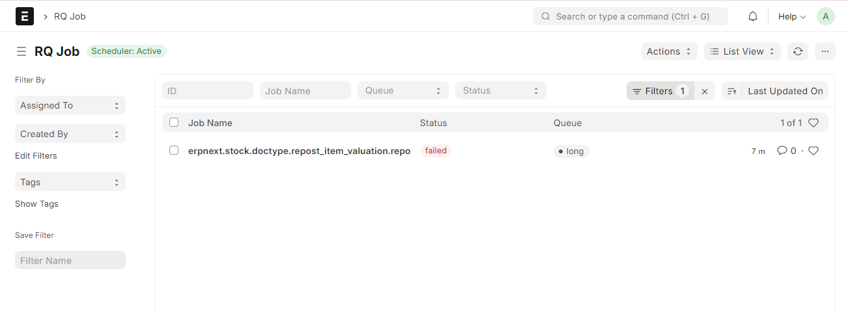
Task: Focus the Job Name filter field
Action: click(x=305, y=90)
